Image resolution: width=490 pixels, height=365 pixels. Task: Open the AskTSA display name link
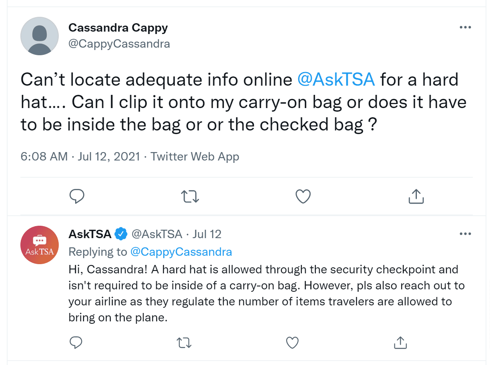tap(90, 234)
